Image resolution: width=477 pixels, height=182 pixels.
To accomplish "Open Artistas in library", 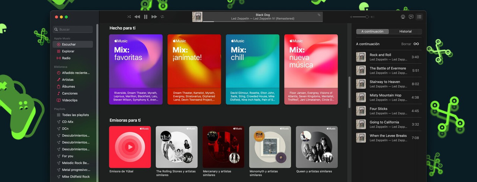I will coord(73,79).
